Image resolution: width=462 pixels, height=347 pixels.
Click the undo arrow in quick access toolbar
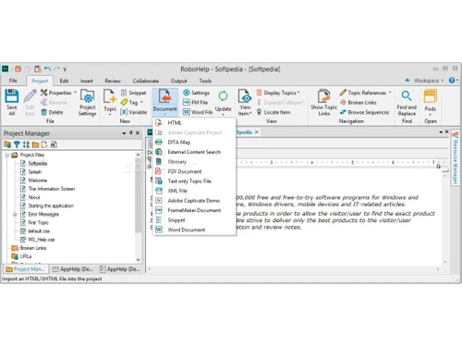coord(47,69)
